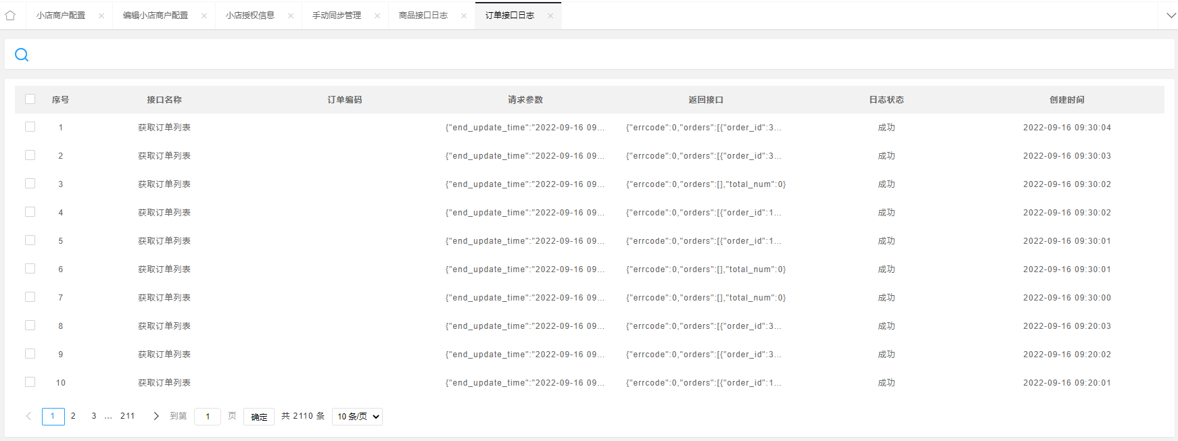Switch to 小店商户配置 tab
This screenshot has height=441, width=1178.
click(61, 16)
